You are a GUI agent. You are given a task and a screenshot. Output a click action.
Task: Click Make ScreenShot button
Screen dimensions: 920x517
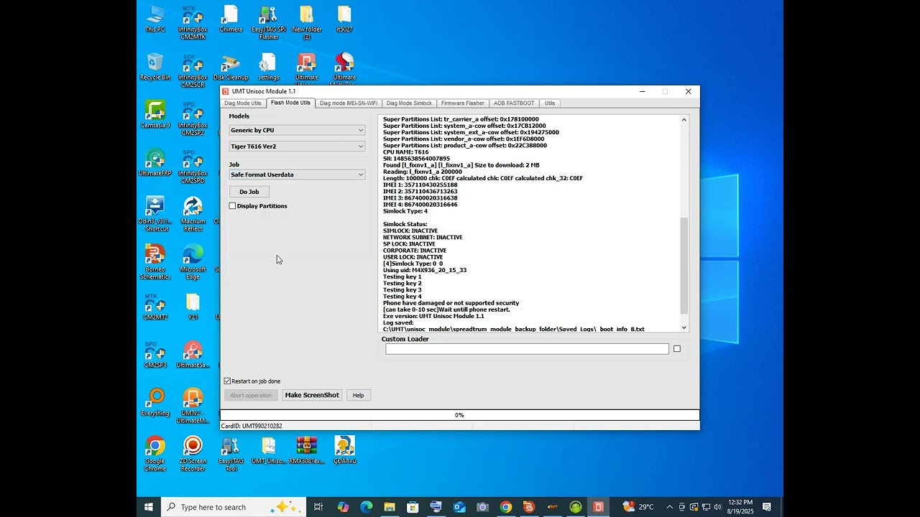[x=312, y=395]
